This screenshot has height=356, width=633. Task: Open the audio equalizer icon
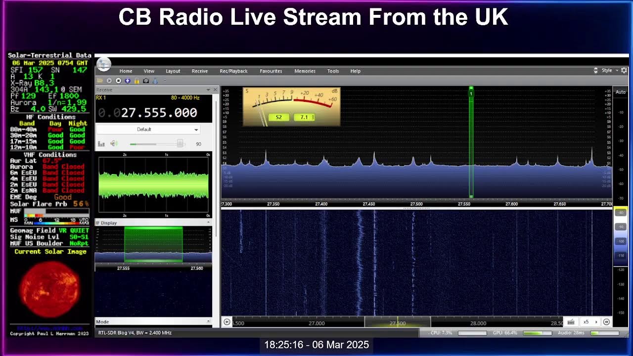[101, 144]
